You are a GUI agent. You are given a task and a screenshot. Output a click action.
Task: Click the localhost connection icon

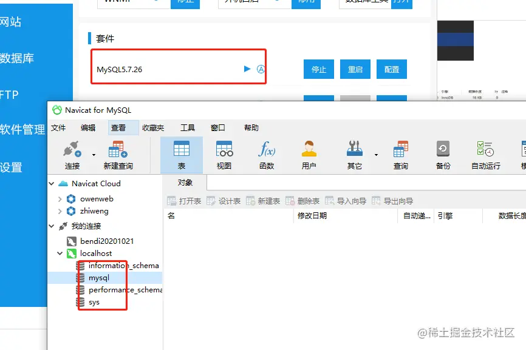[x=72, y=254]
